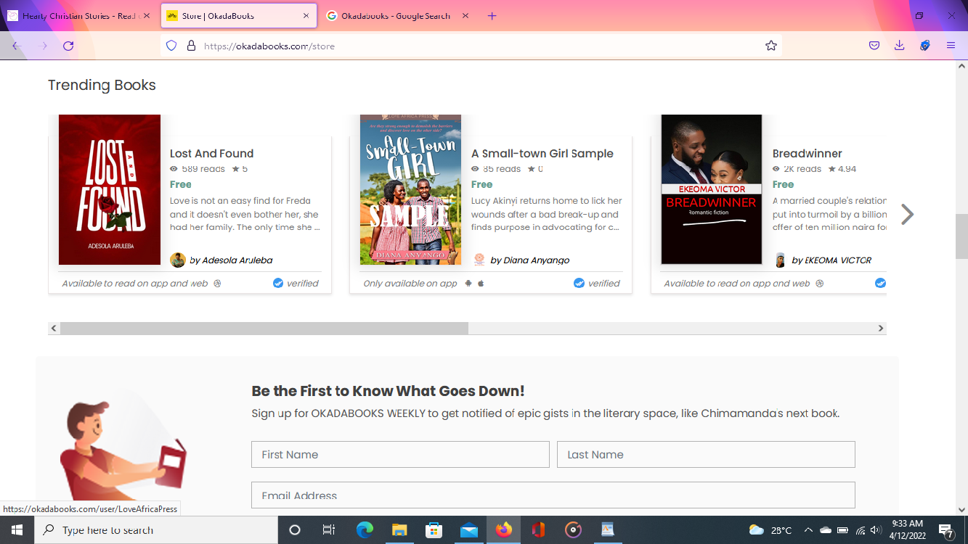
Task: Open Task View on the taskbar
Action: tap(328, 530)
